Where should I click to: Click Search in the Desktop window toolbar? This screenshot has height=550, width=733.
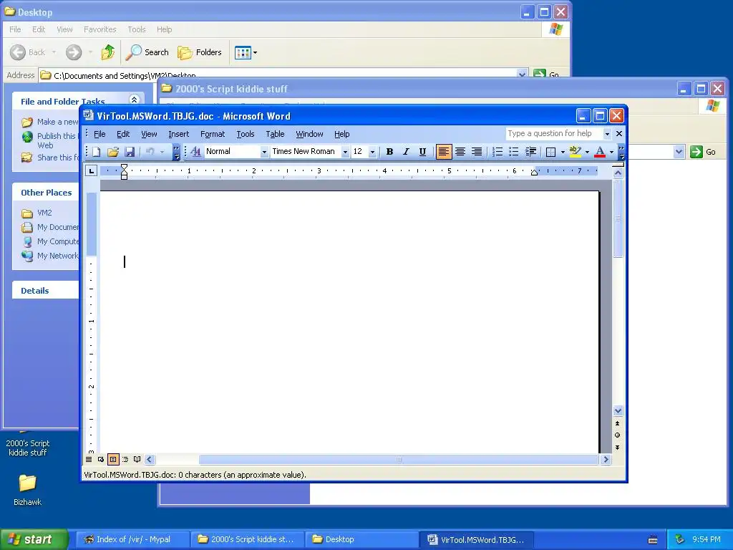147,52
